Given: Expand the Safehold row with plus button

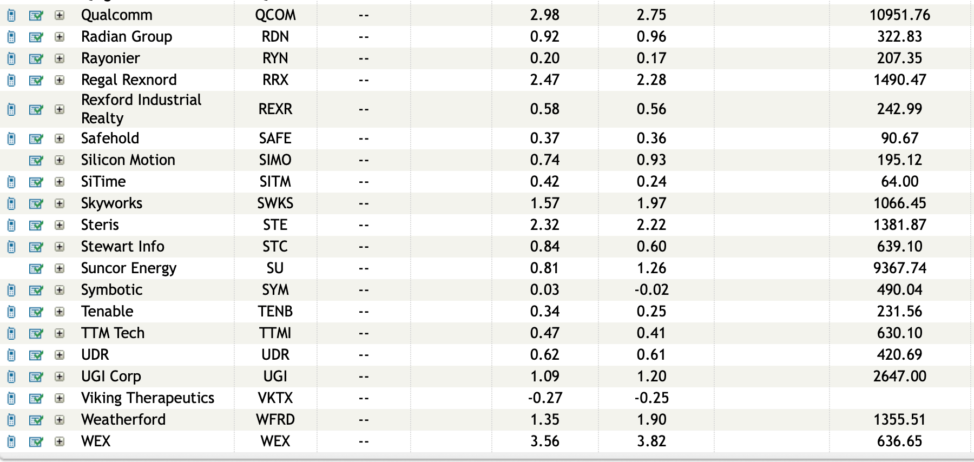Looking at the screenshot, I should click(x=60, y=138).
